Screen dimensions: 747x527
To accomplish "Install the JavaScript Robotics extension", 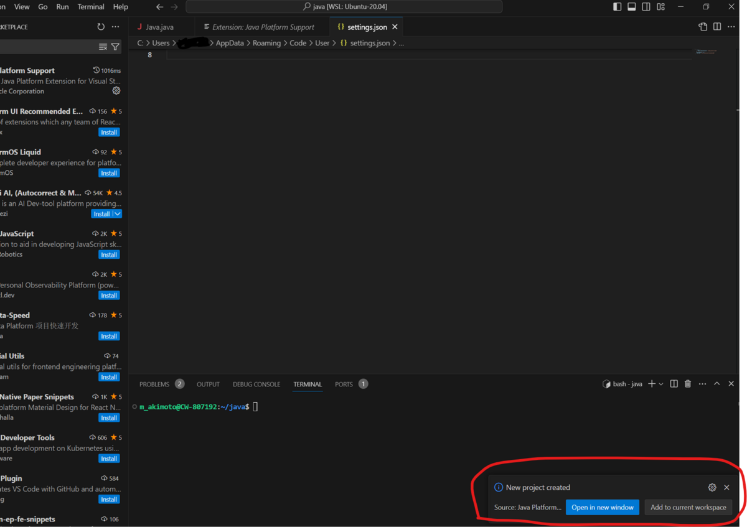I will point(109,254).
